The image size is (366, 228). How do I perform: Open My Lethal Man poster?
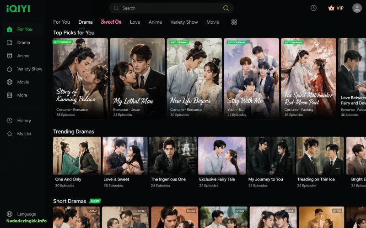pyautogui.click(x=137, y=78)
